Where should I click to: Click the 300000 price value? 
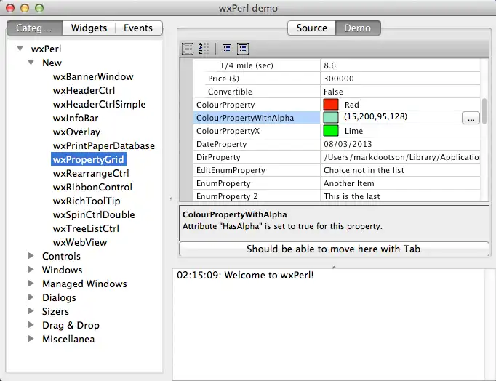point(338,79)
